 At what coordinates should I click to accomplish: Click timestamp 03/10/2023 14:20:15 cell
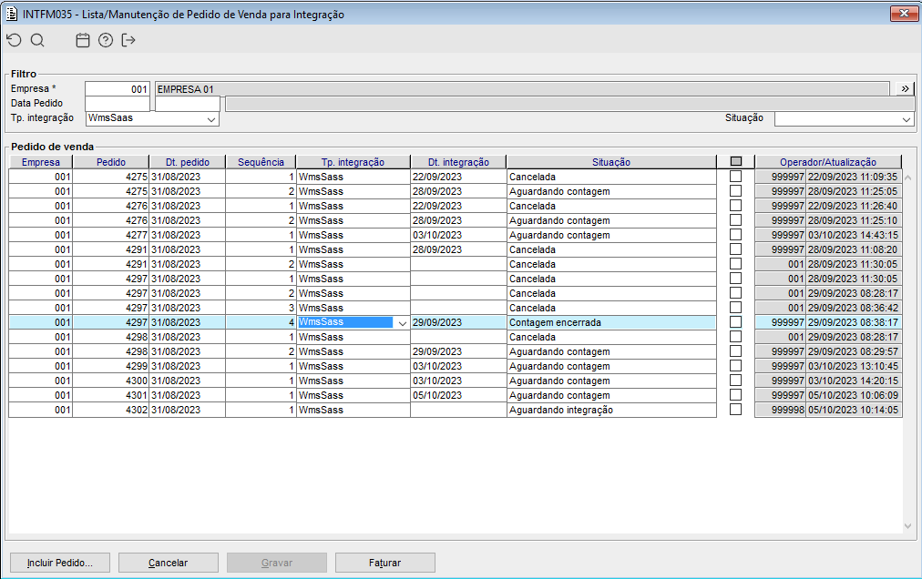pos(853,381)
